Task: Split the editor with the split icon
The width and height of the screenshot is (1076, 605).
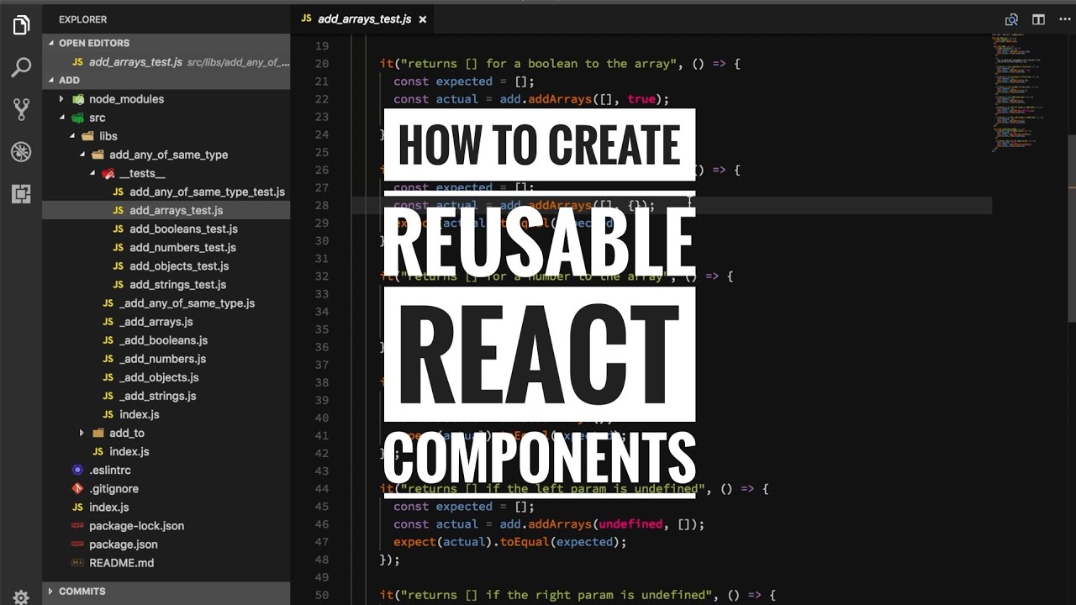Action: [1038, 18]
